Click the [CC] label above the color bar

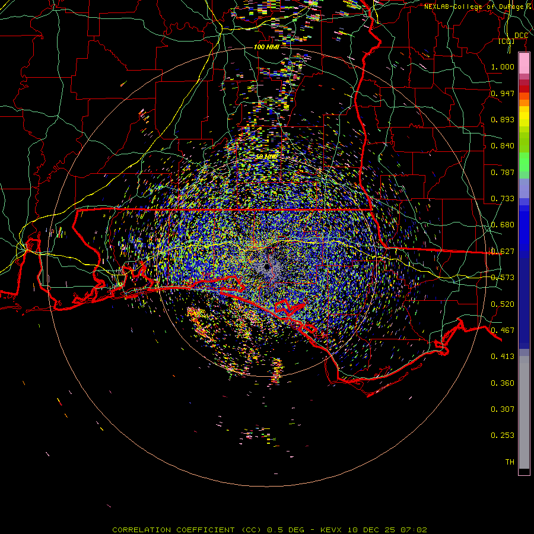click(x=506, y=41)
